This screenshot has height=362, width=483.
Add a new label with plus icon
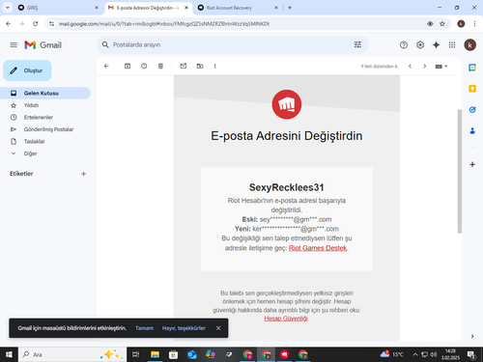(x=84, y=174)
